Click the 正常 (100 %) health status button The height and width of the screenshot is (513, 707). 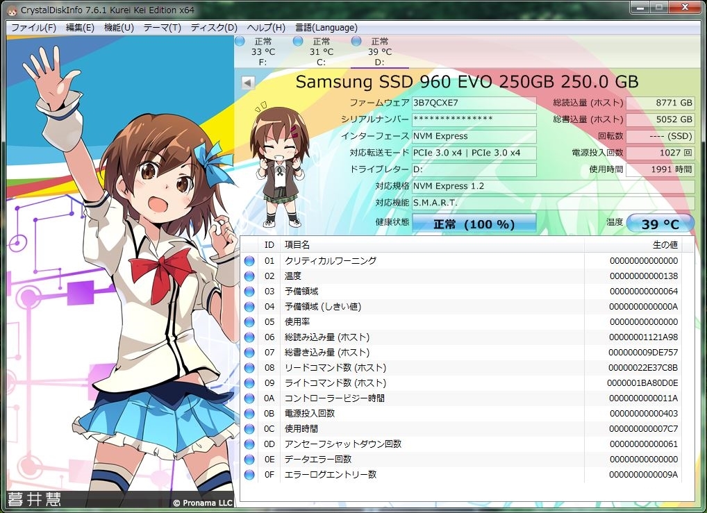(x=474, y=224)
